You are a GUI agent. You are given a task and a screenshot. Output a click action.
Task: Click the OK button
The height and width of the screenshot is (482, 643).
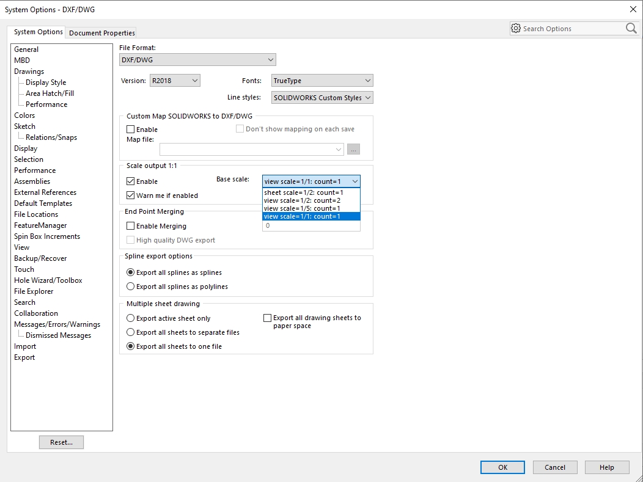[x=502, y=467]
